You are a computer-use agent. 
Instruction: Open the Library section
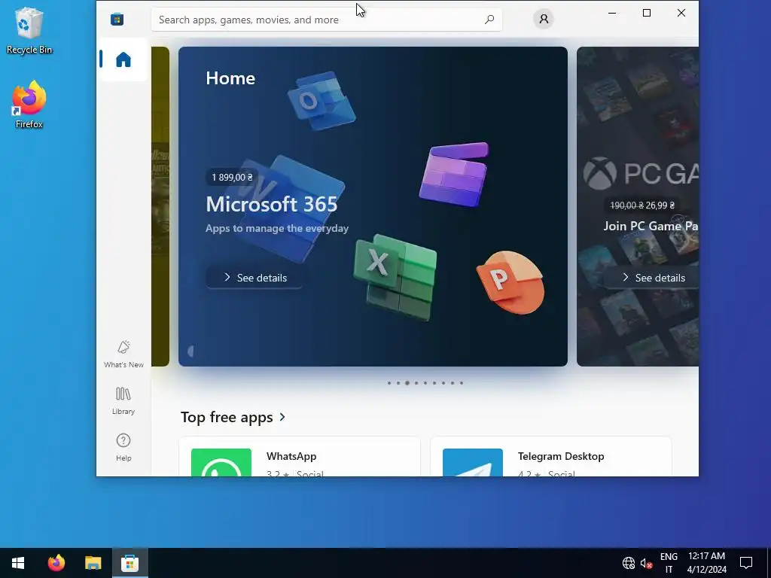[123, 400]
